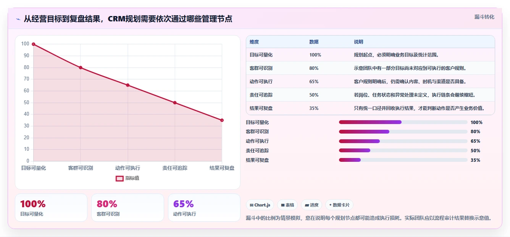Click 结果可复盘 label beside progress bar
The width and height of the screenshot is (510, 237).
[x=257, y=160]
